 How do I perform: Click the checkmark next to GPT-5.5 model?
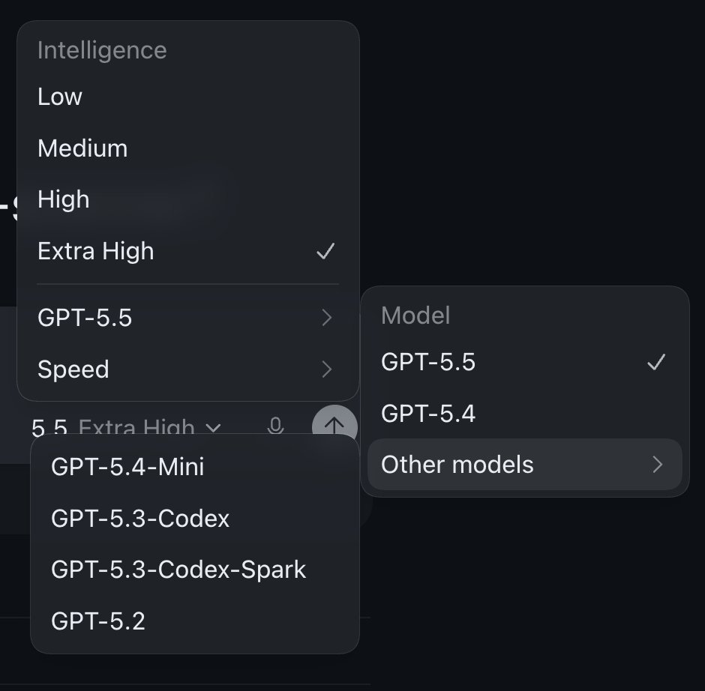tap(656, 362)
